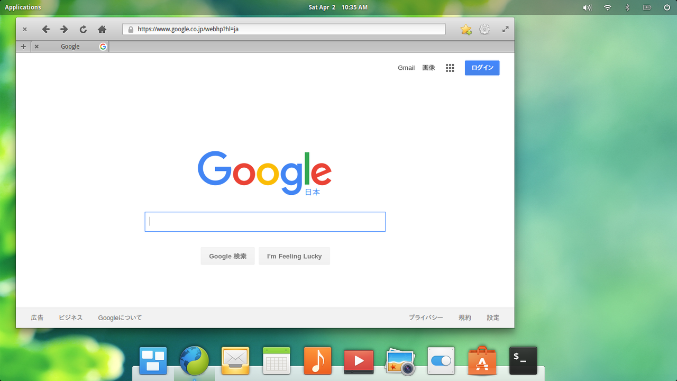Viewport: 677px width, 381px height.
Task: Open the Bluetooth indicator
Action: pos(627,7)
